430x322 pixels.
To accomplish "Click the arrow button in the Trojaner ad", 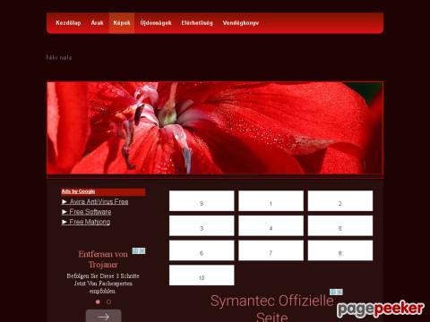I will pyautogui.click(x=104, y=316).
